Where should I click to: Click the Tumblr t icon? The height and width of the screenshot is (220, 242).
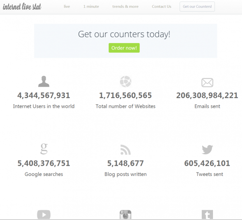point(207,215)
